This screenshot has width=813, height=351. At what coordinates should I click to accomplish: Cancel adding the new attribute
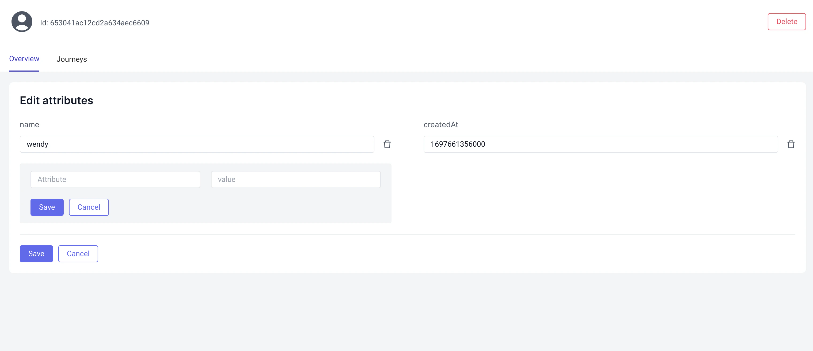89,207
